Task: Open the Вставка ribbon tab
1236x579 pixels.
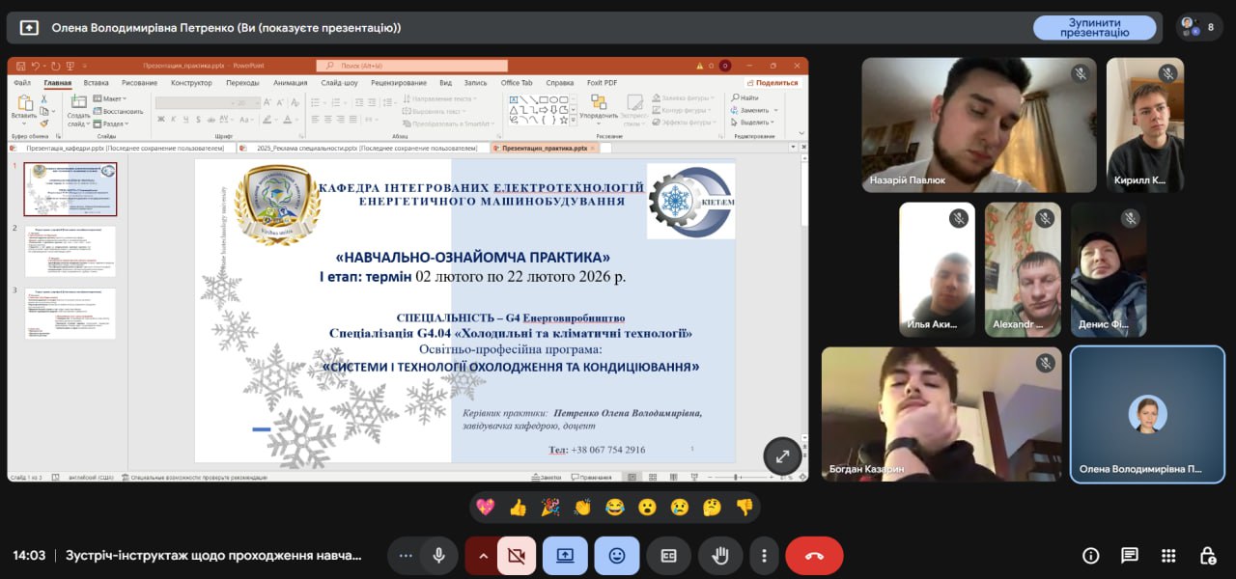Action: pos(96,83)
